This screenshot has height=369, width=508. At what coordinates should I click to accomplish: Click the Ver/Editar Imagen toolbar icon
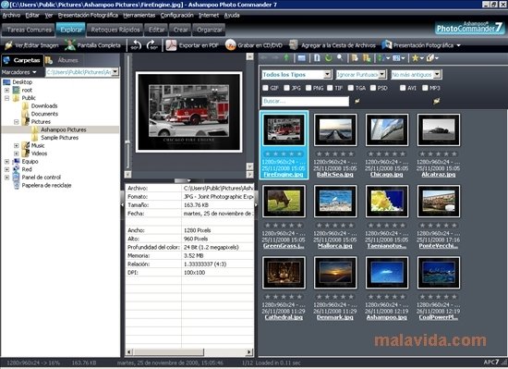(x=8, y=45)
